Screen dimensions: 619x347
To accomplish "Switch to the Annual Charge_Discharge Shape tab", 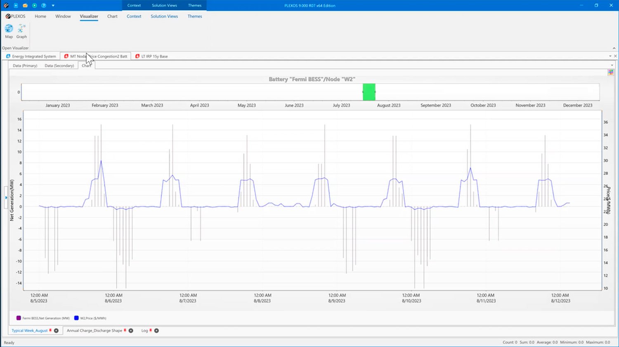I will click(94, 331).
